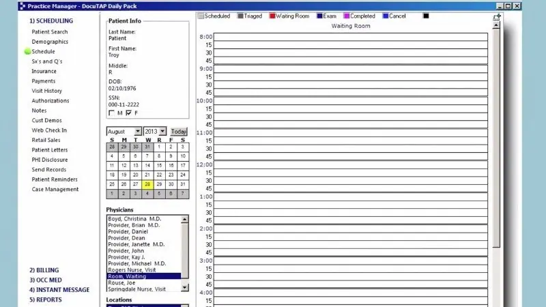
Task: Open the Insurance page
Action: 44,71
